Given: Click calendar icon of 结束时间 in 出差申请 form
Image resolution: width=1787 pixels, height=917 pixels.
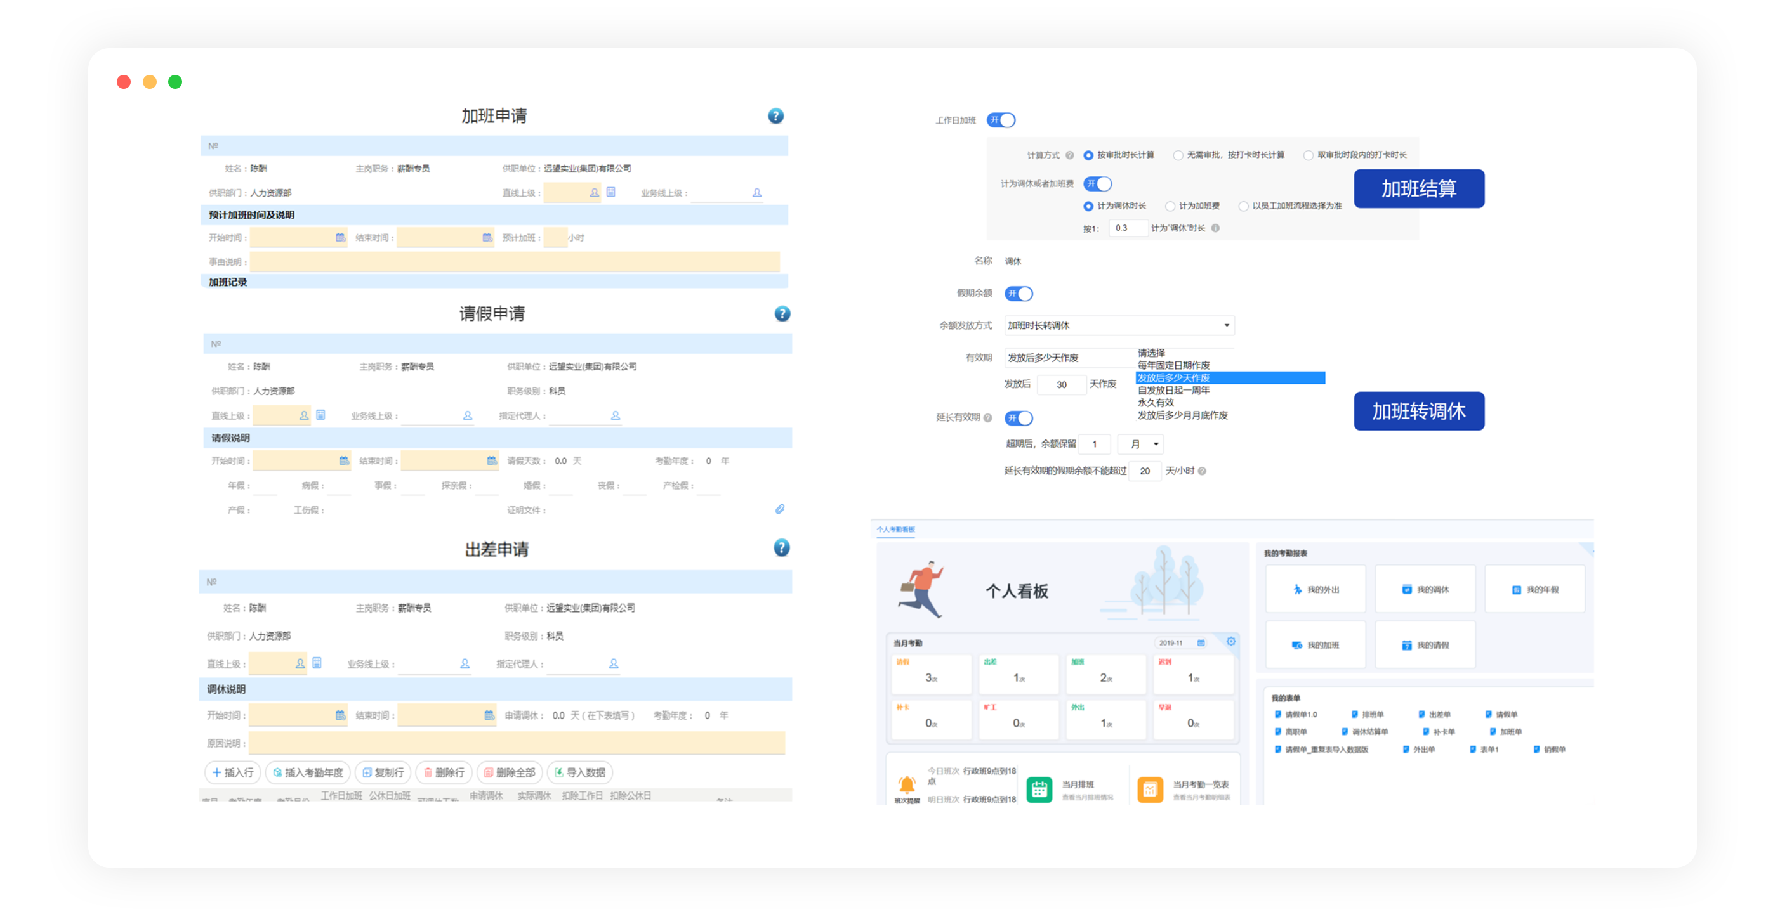Looking at the screenshot, I should pyautogui.click(x=489, y=715).
